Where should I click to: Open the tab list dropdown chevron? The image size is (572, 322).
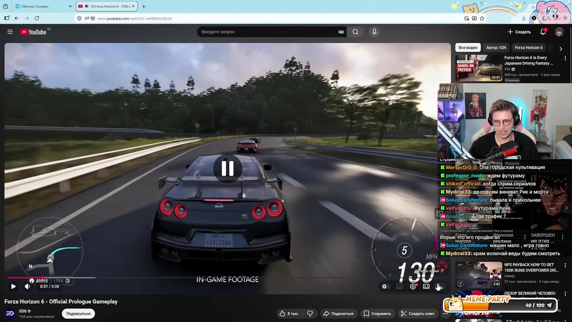pyautogui.click(x=517, y=6)
